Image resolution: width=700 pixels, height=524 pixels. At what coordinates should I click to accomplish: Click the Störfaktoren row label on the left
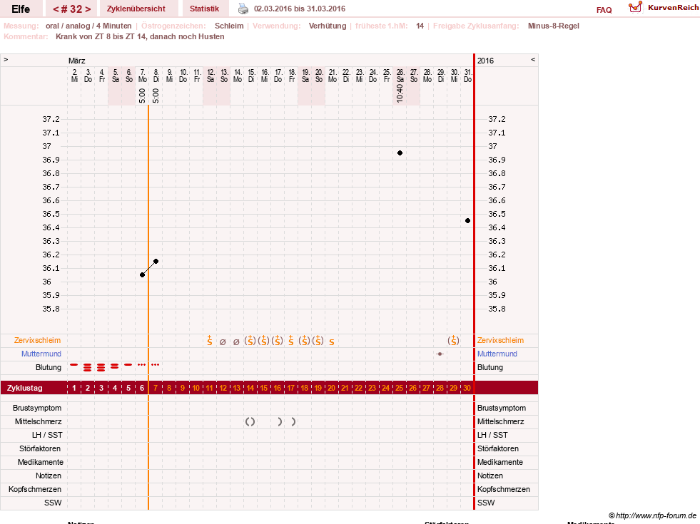tap(40, 448)
